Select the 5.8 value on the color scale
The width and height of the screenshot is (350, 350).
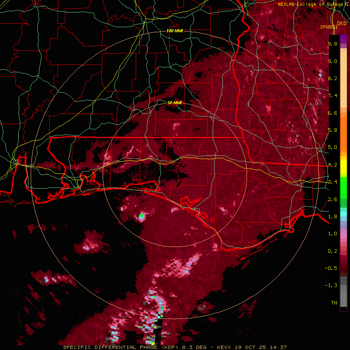point(332,130)
